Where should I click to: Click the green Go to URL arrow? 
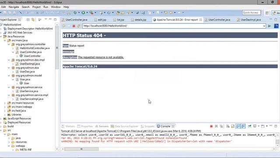(269, 26)
